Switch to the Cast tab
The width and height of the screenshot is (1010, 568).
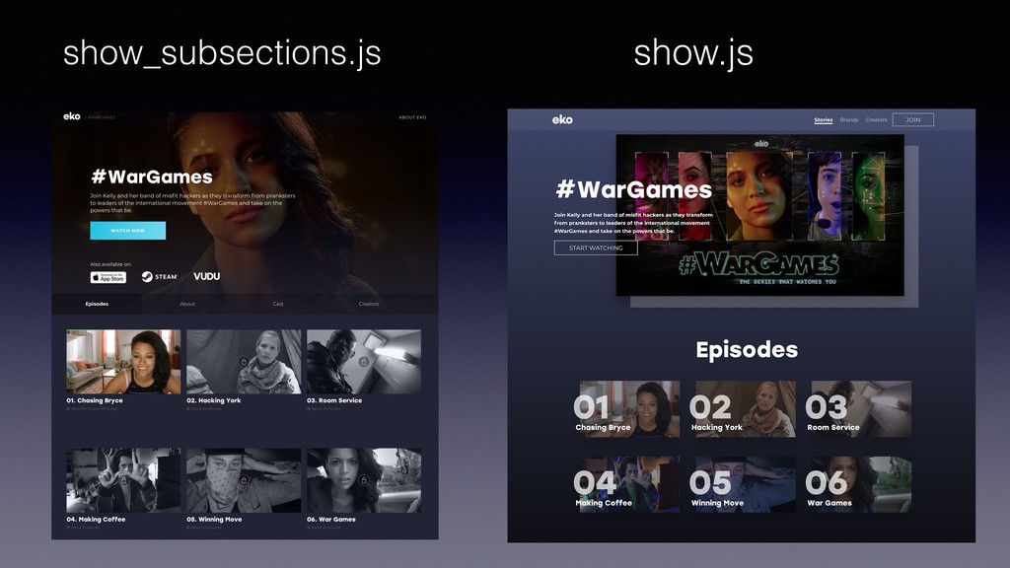[277, 304]
